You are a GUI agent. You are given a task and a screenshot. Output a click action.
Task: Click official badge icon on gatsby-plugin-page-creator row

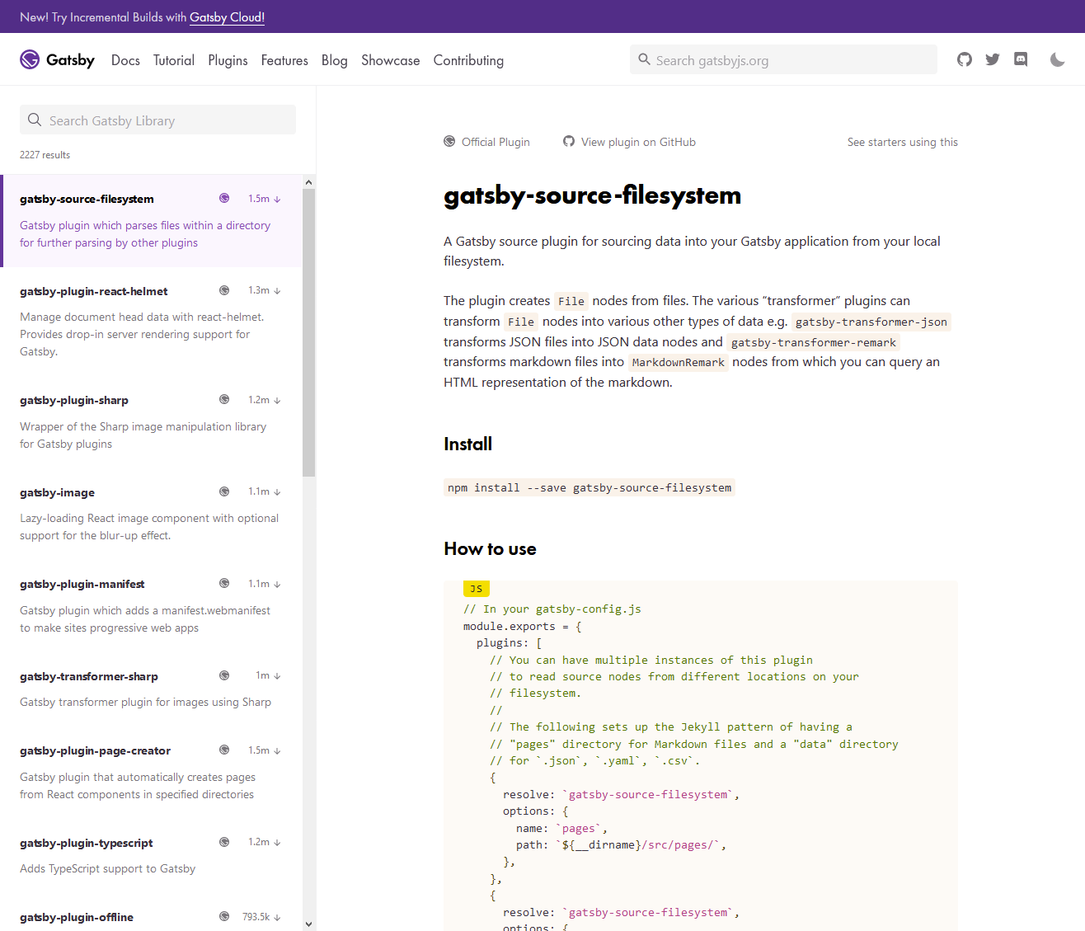tap(224, 750)
